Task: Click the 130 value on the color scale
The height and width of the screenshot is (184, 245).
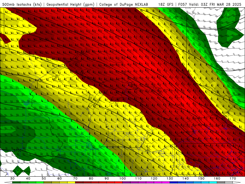Action: (x=170, y=178)
